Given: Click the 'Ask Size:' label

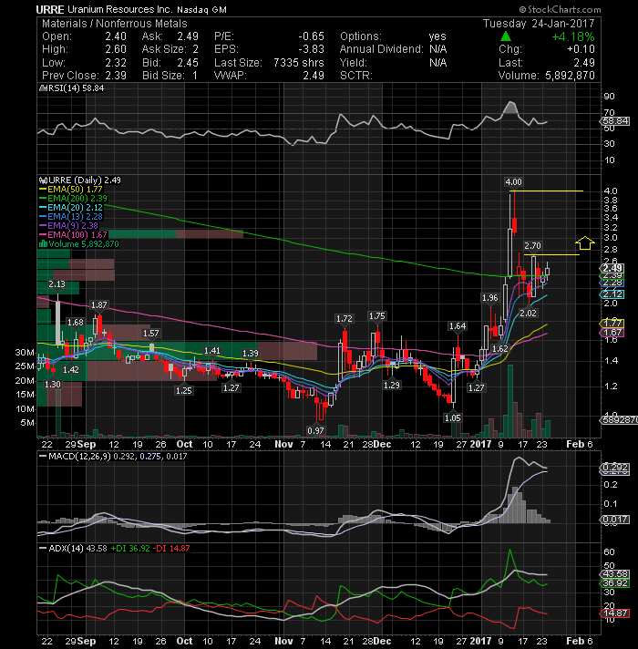Looking at the screenshot, I should click(x=164, y=49).
